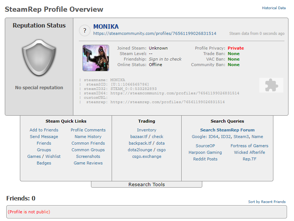Open MONIKA's avatar image
Viewport: 294px width, 221px height.
pos(96,58)
